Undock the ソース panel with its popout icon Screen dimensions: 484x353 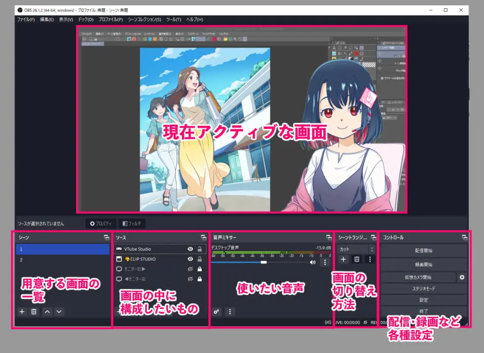pyautogui.click(x=203, y=237)
